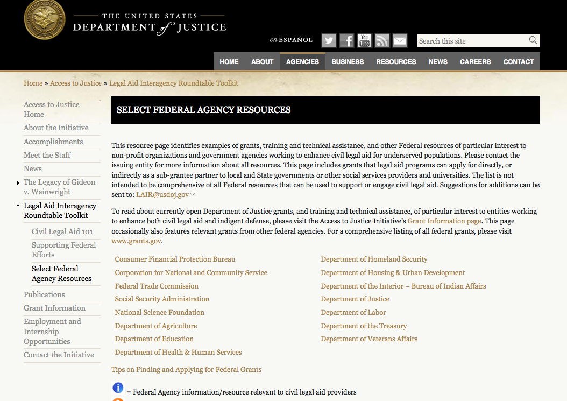
Task: Click the Consumer Financial Protection Bureau link
Action: 175,259
